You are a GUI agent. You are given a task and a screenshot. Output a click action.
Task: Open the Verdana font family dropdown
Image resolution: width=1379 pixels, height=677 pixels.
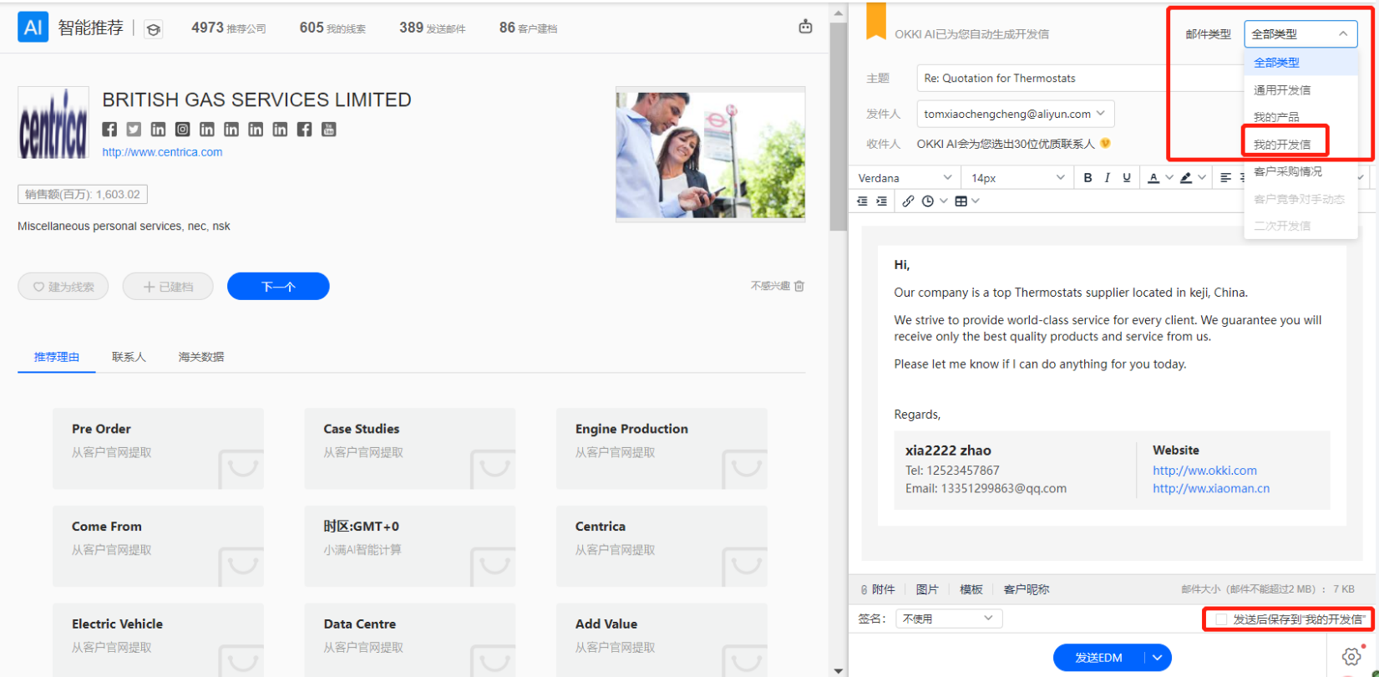point(905,177)
